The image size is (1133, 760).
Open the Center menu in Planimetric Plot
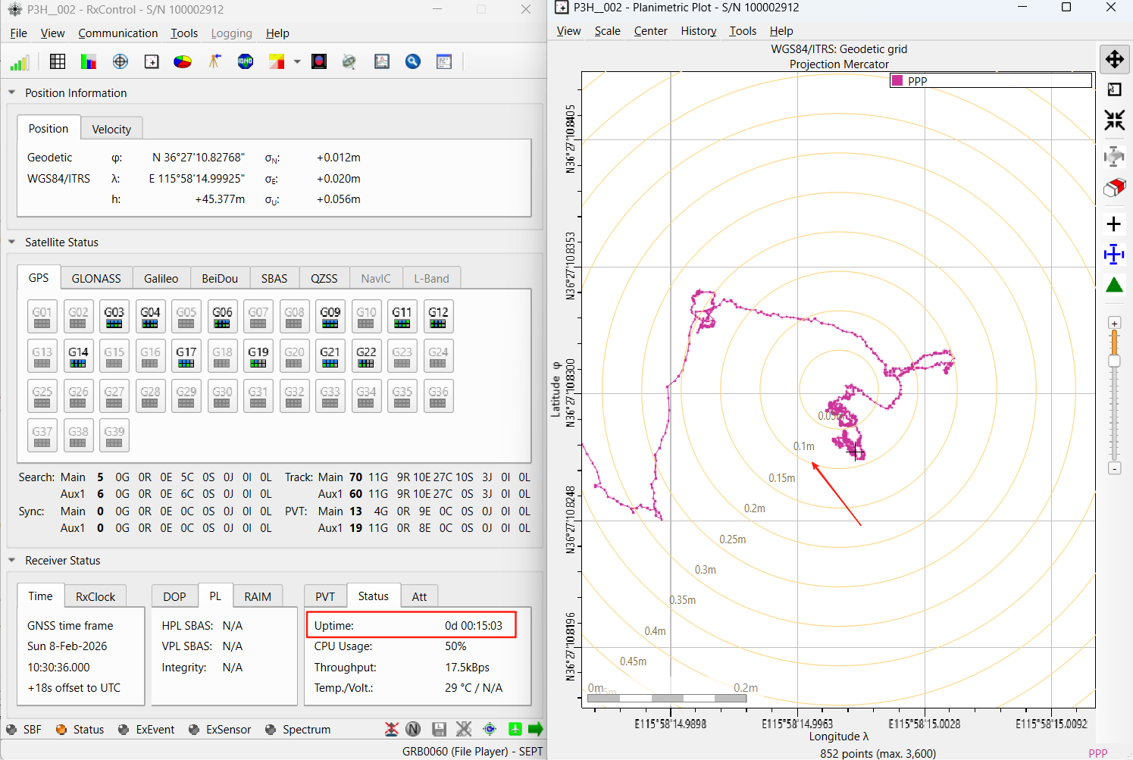[650, 31]
